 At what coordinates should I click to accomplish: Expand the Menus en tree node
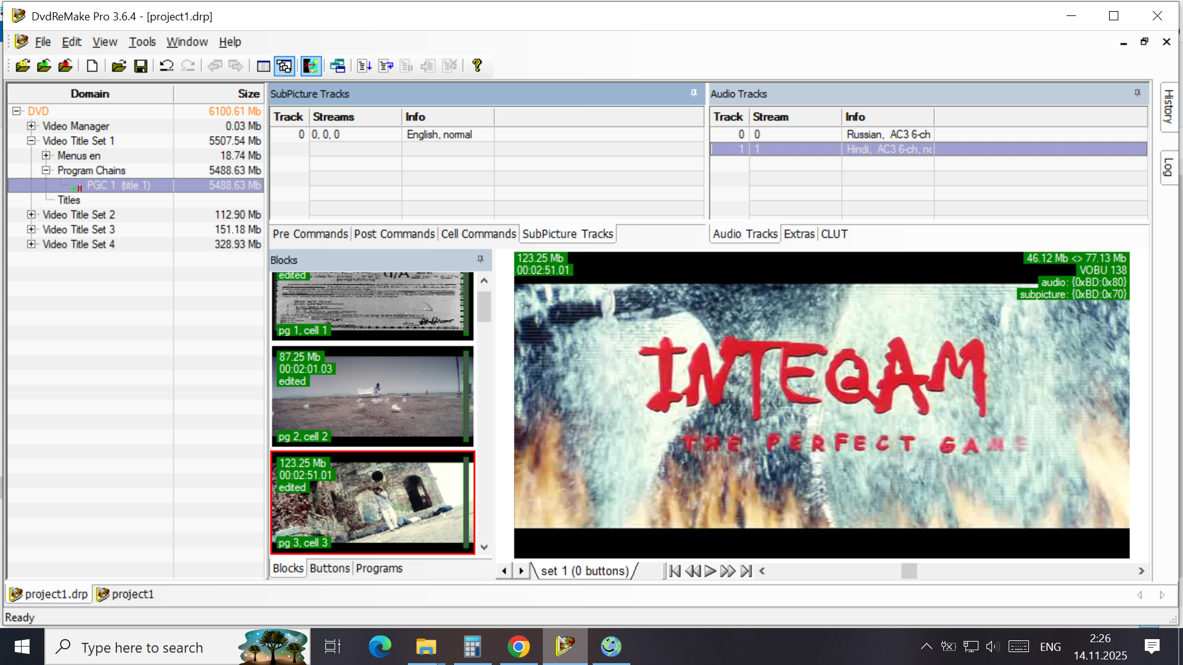46,155
